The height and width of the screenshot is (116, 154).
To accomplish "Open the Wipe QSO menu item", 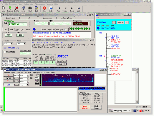I will (36, 73).
